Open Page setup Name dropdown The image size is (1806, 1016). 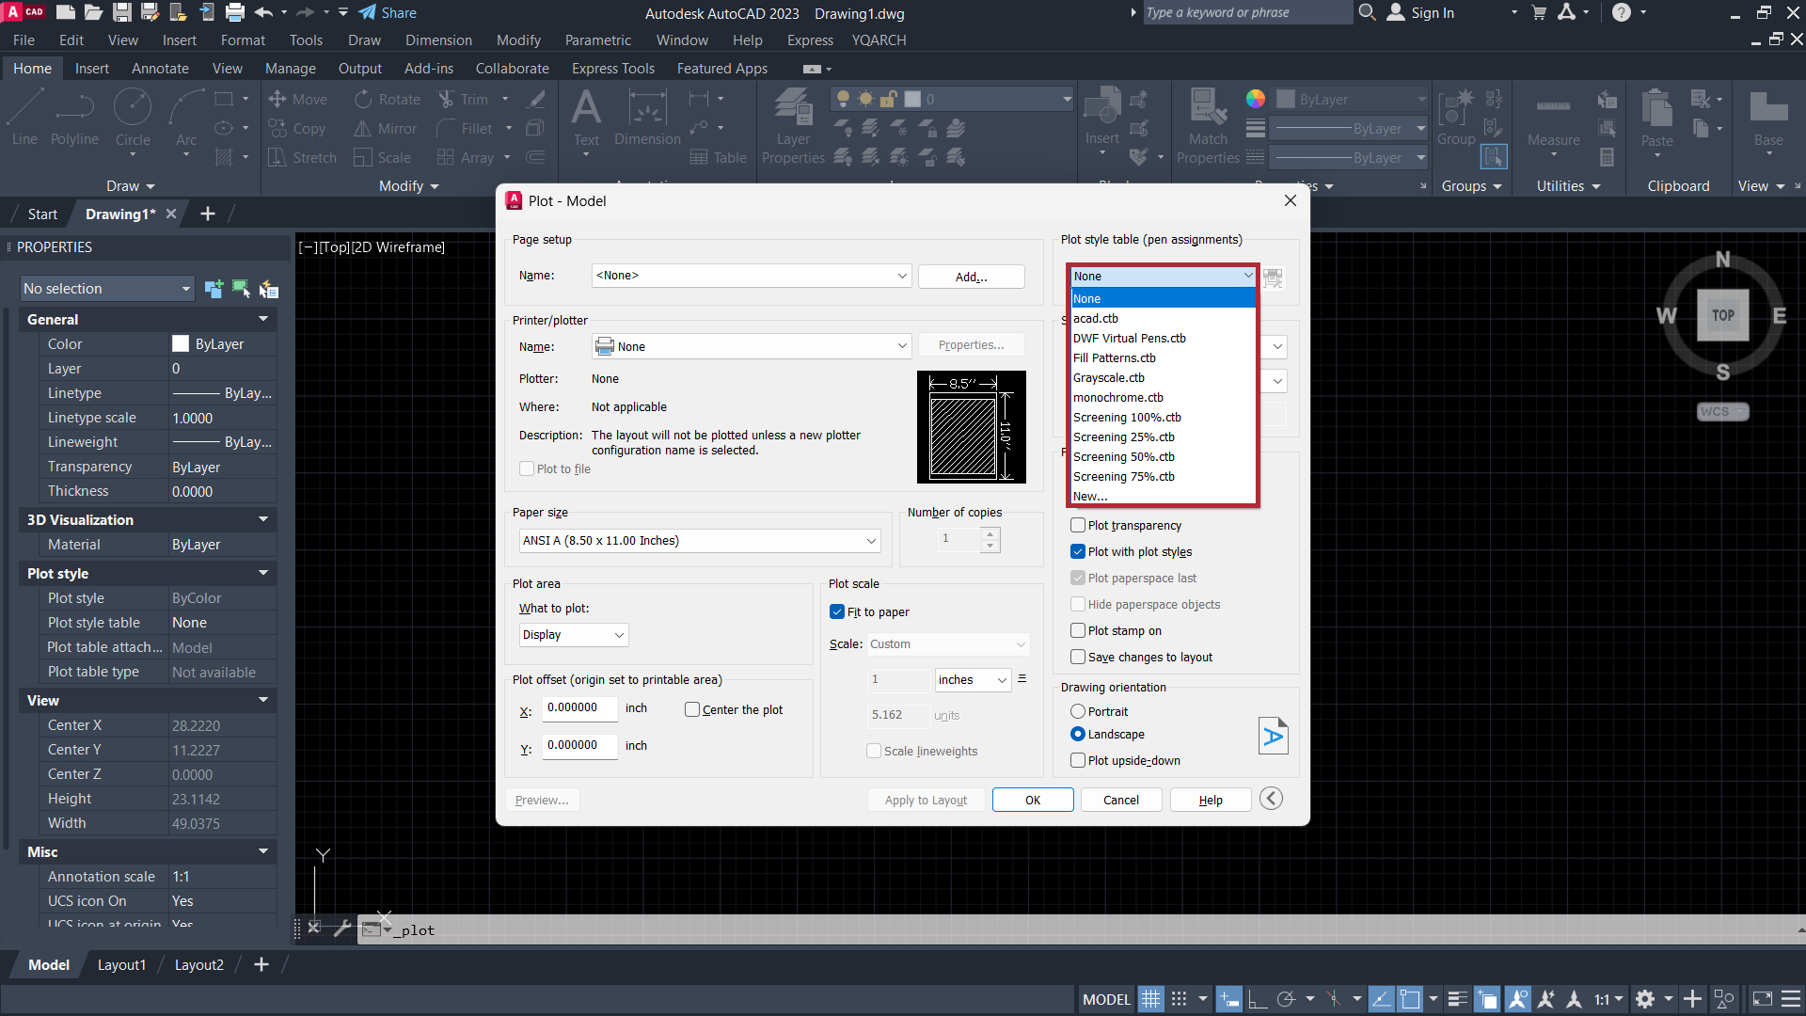pyautogui.click(x=752, y=276)
